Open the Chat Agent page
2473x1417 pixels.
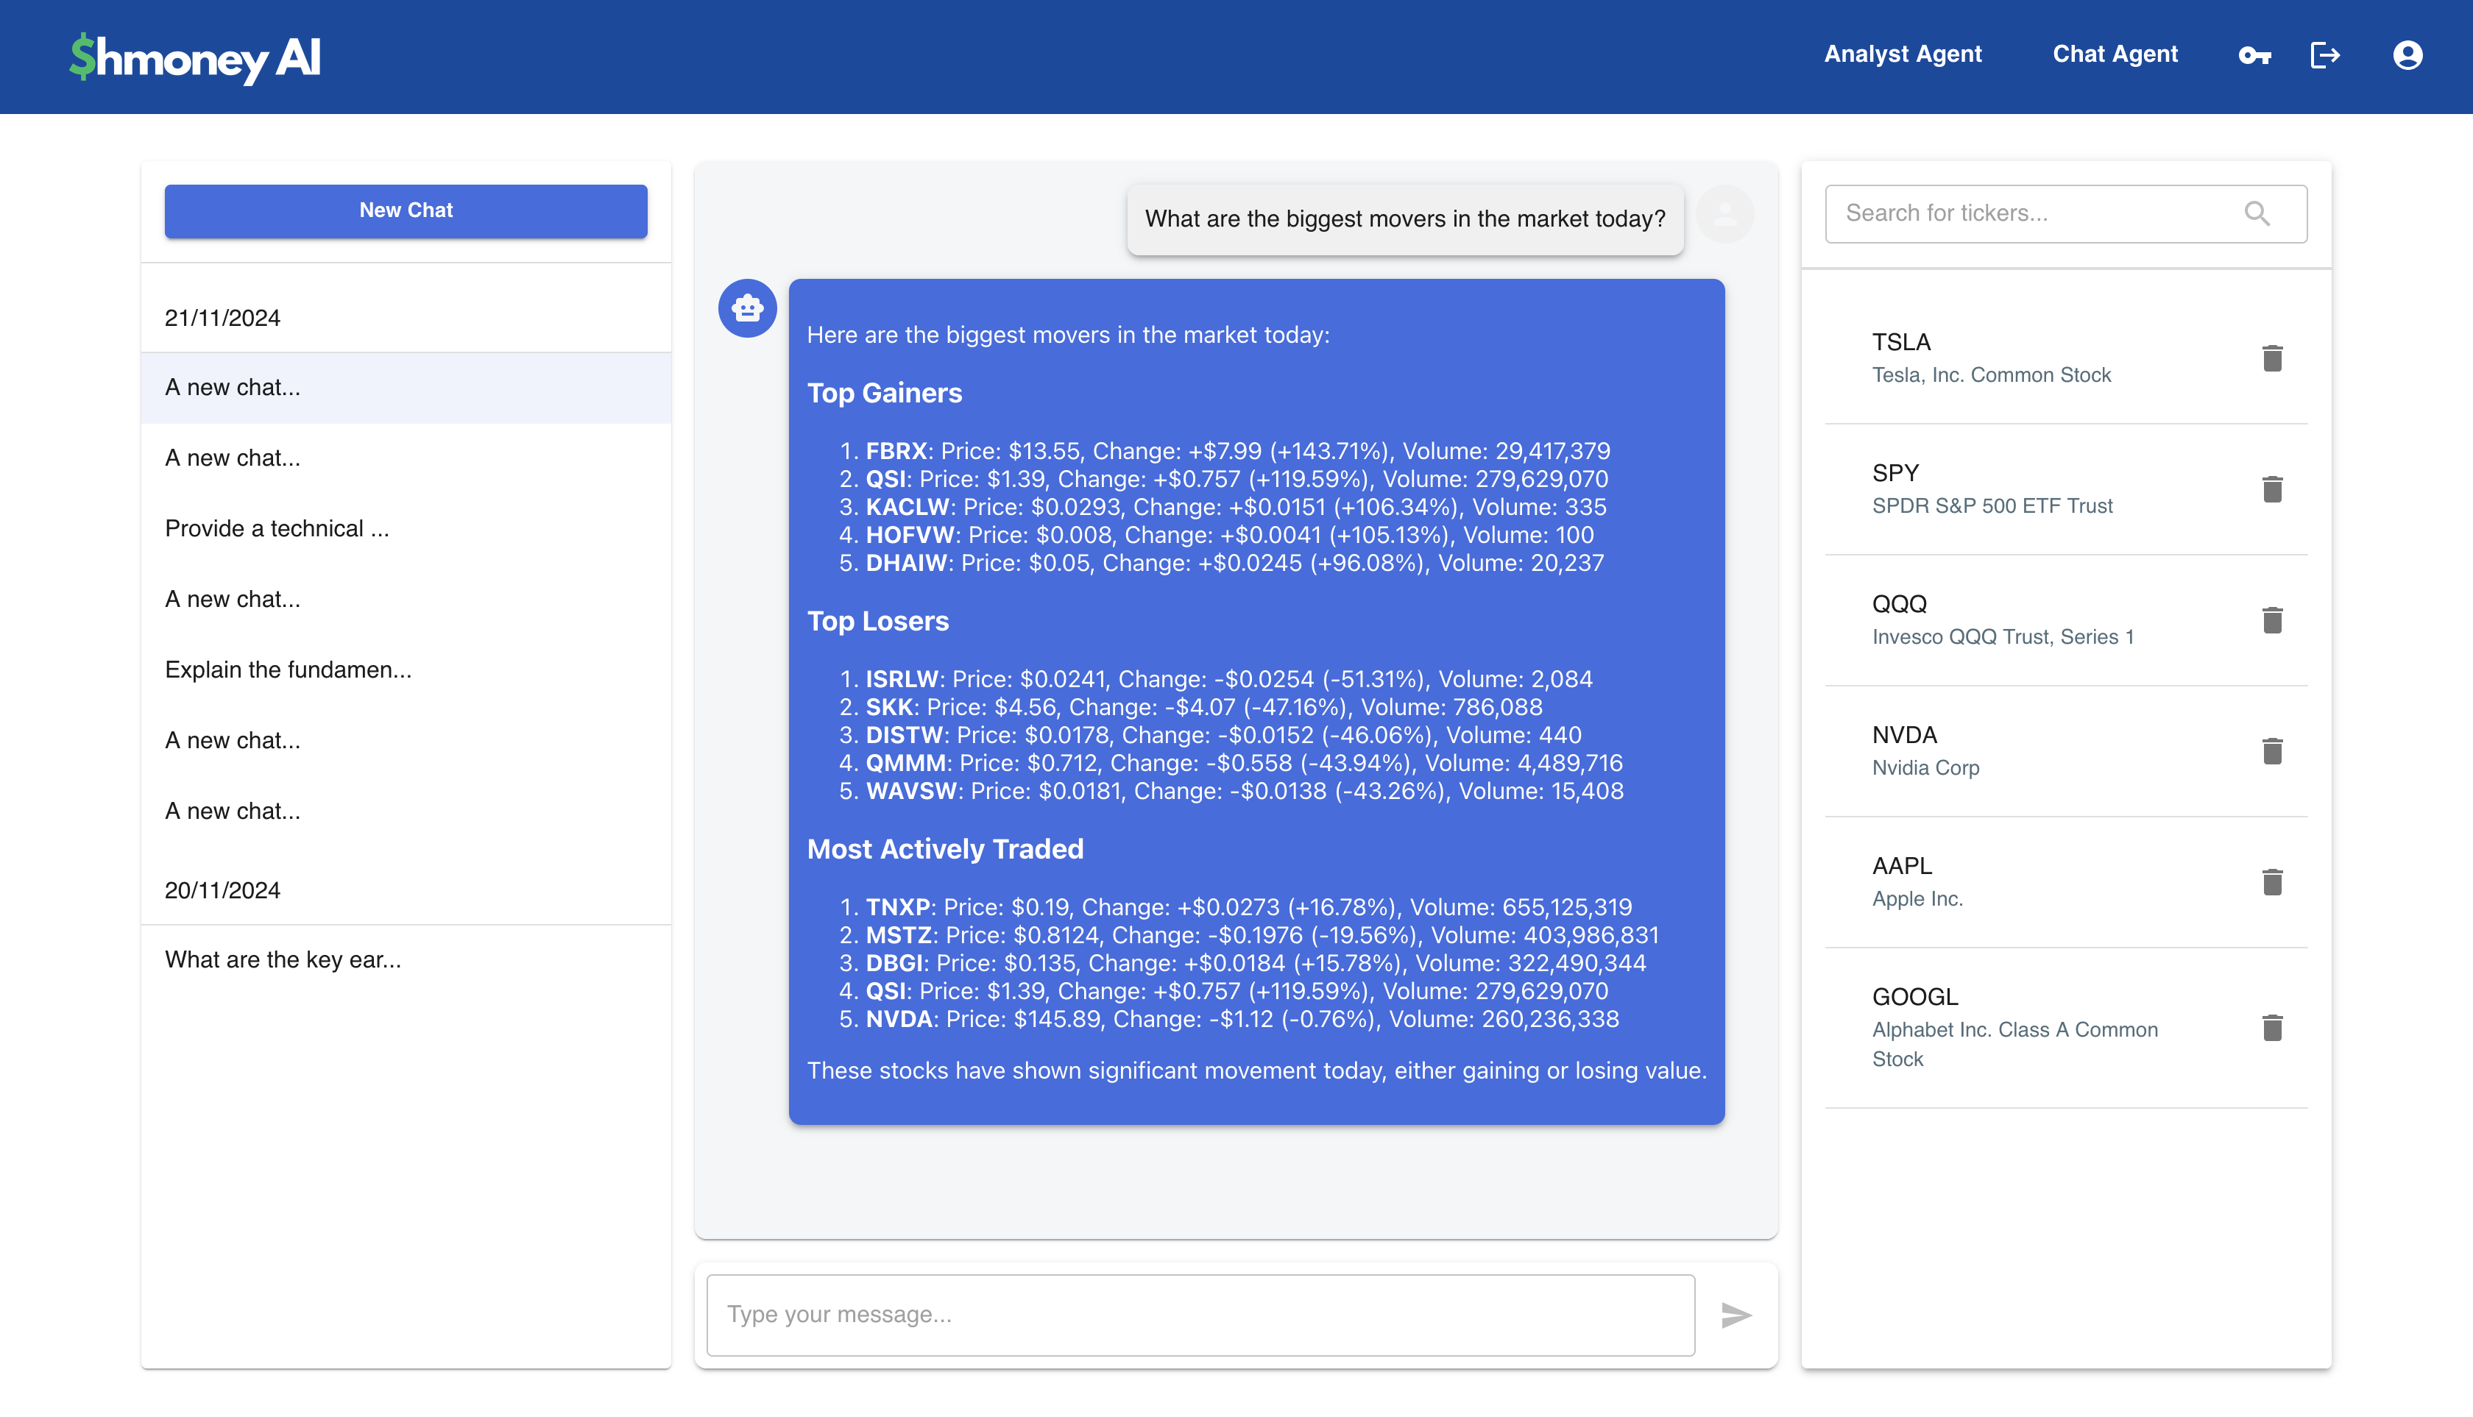point(2115,54)
